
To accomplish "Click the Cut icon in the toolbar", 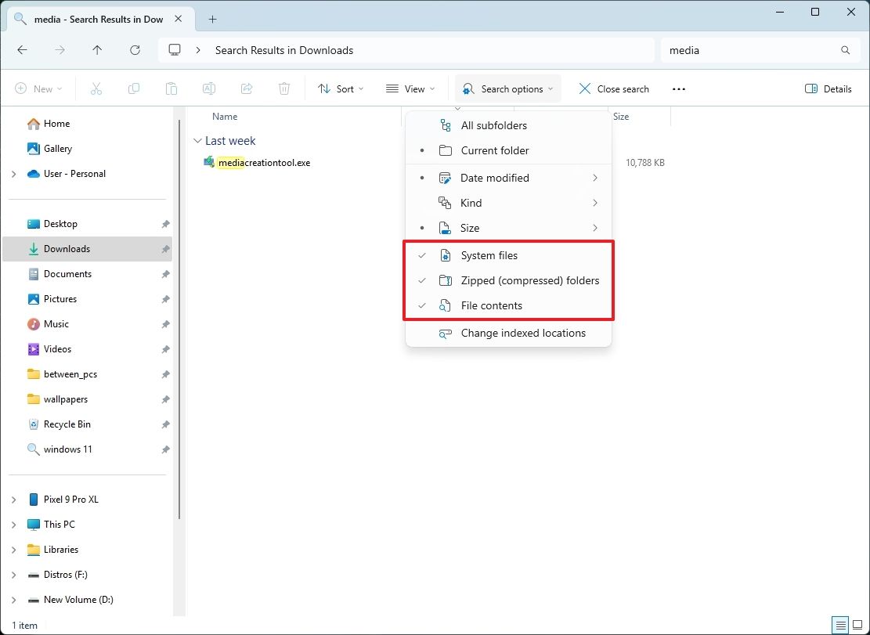I will coord(96,88).
